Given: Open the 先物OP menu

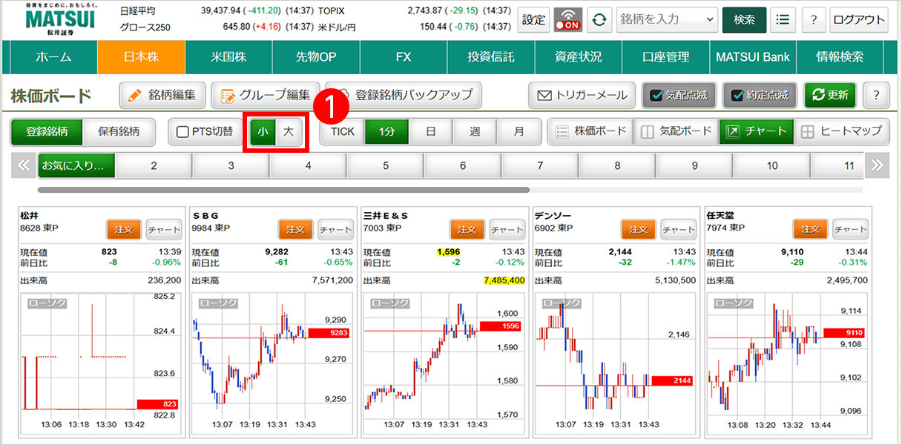Looking at the screenshot, I should [316, 57].
